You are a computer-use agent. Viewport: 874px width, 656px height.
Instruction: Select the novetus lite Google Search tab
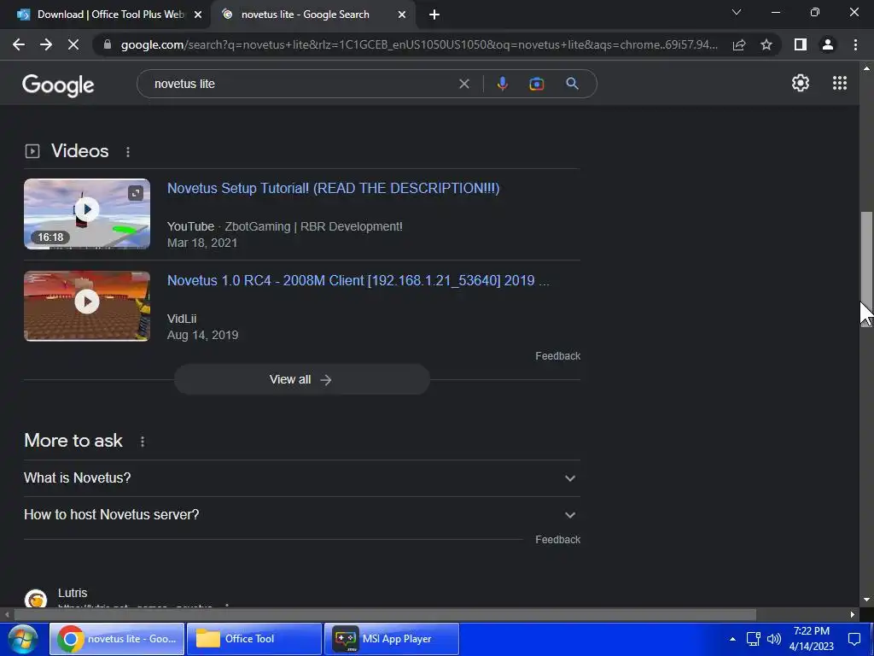click(x=312, y=15)
